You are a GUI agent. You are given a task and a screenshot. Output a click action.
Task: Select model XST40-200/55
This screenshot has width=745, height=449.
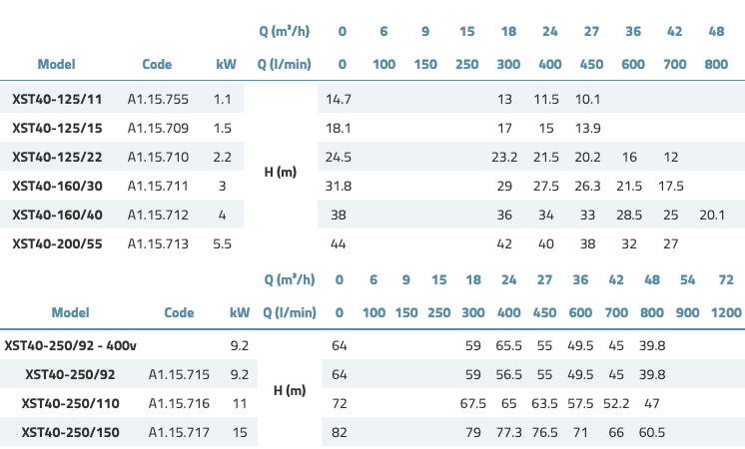coord(56,243)
